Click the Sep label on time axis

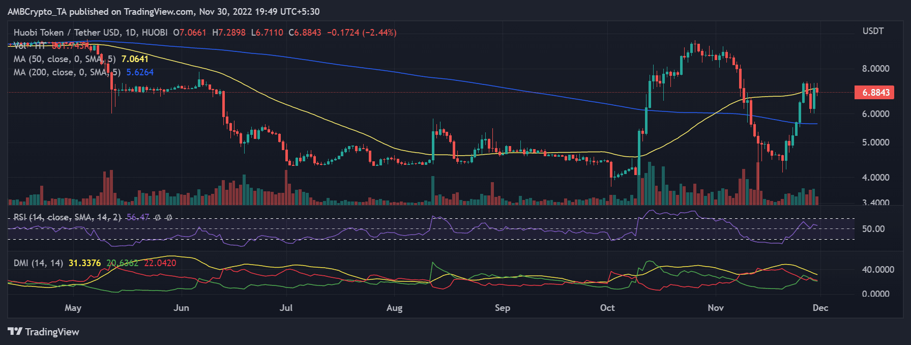click(503, 308)
